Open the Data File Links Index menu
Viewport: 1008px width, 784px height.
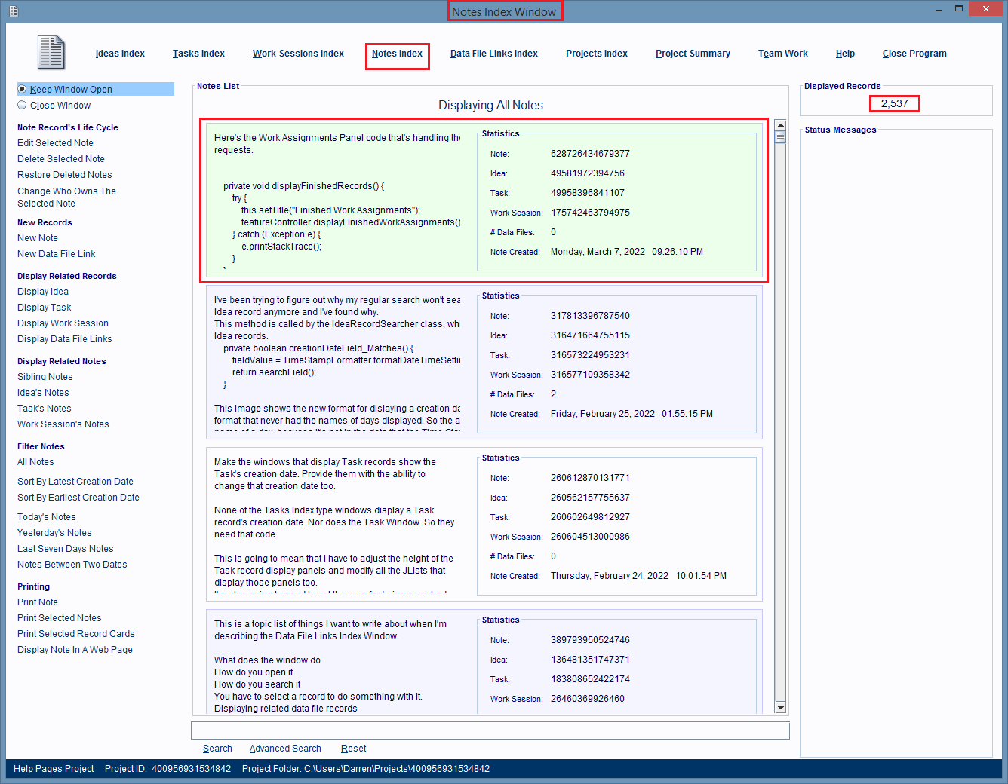click(494, 54)
